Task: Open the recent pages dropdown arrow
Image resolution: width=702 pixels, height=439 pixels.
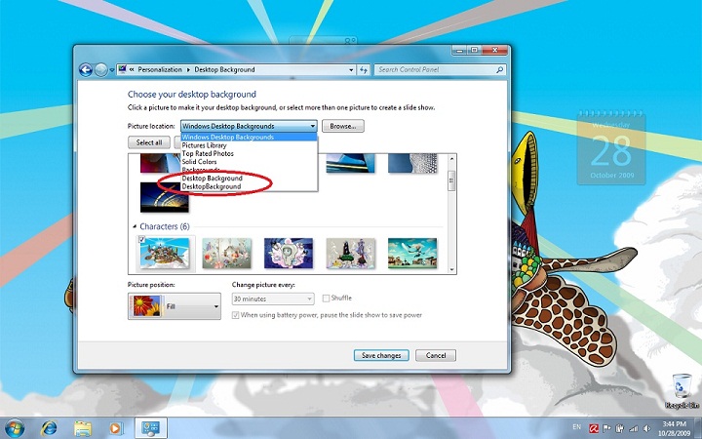Action: 112,70
